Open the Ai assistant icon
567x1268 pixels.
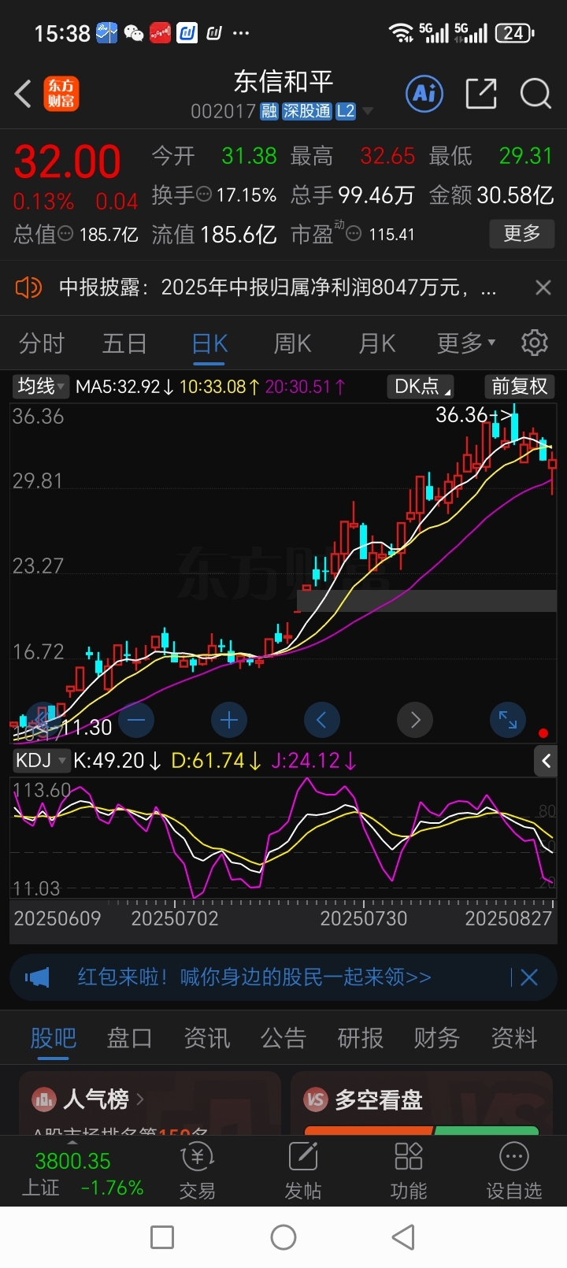[x=424, y=94]
